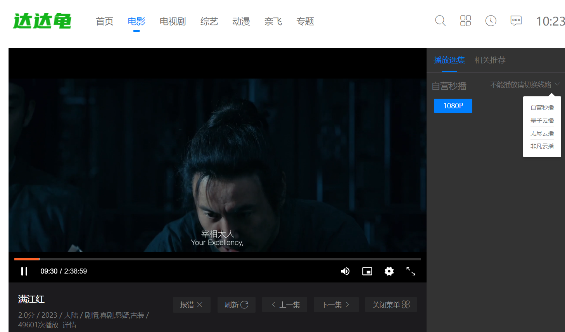Image resolution: width=565 pixels, height=332 pixels.
Task: Mute the video volume
Action: 345,271
